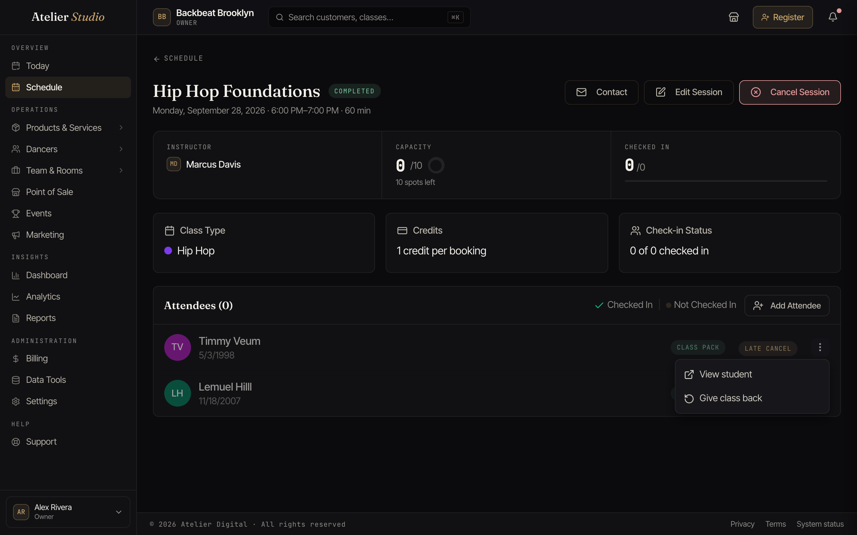Open Terms footer link
This screenshot has height=535, width=857.
(775, 524)
